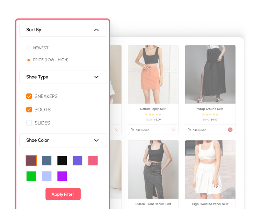Add Cotton Poplin Skirt to cart
This screenshot has height=209, width=260.
140,130
